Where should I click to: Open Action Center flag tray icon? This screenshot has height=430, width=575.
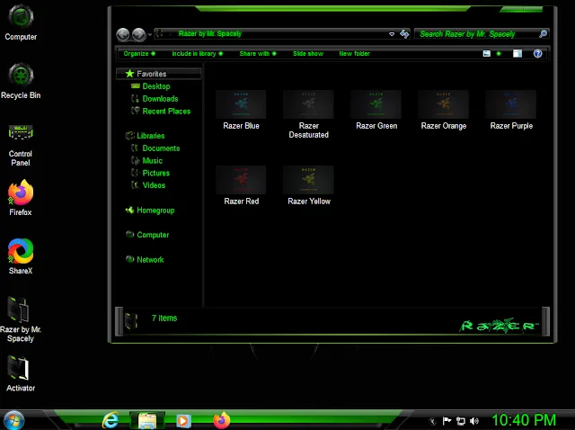[447, 420]
